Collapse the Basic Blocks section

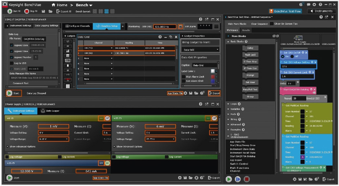click(228, 42)
